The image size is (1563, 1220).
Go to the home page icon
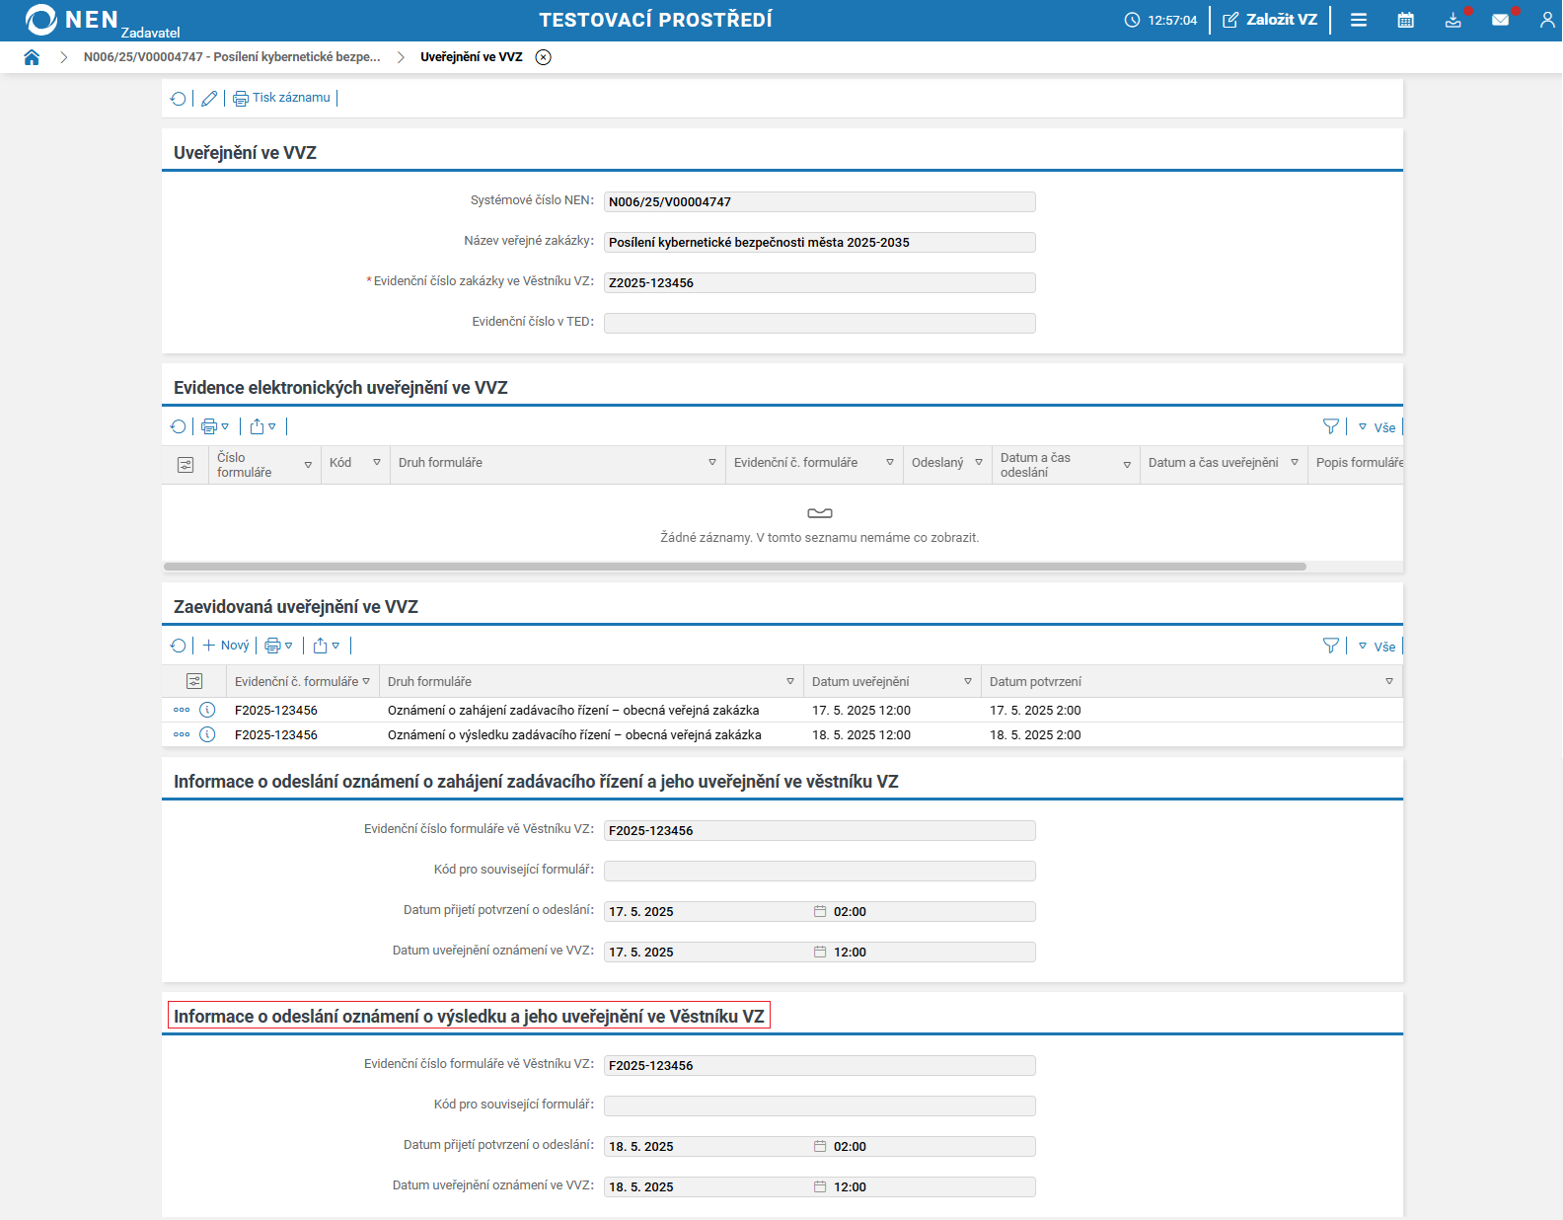tap(32, 57)
